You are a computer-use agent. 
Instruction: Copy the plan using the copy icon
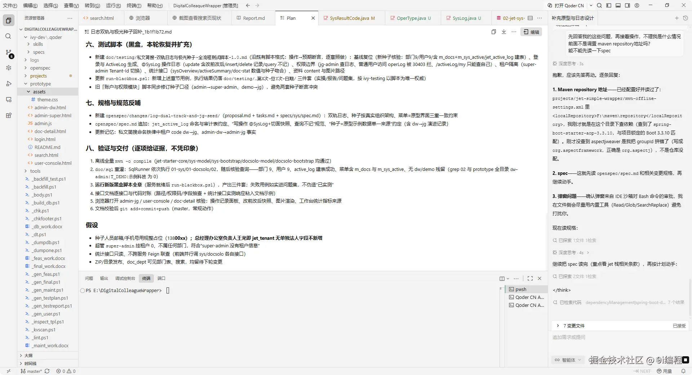point(494,32)
